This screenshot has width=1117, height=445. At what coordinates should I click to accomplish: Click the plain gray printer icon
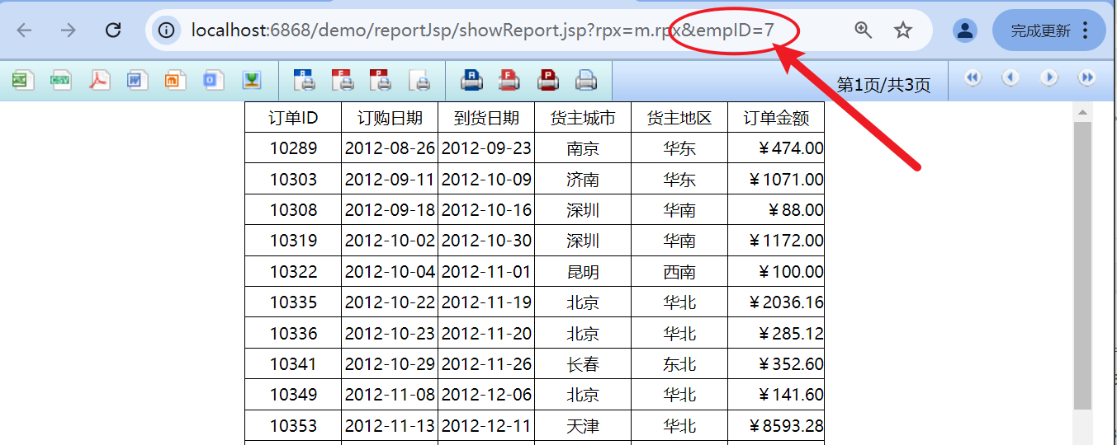pos(585,80)
